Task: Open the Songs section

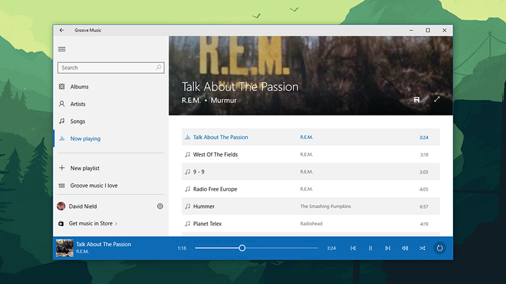Action: coord(111,121)
